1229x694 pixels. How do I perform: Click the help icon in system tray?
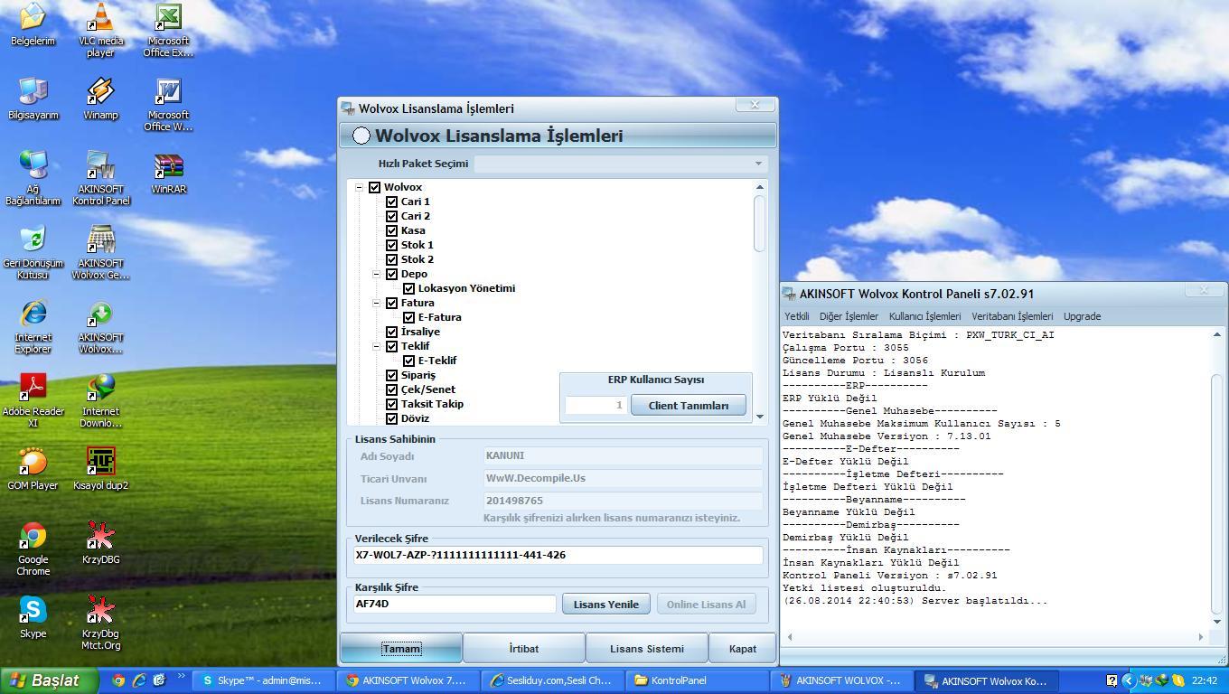[x=1112, y=680]
